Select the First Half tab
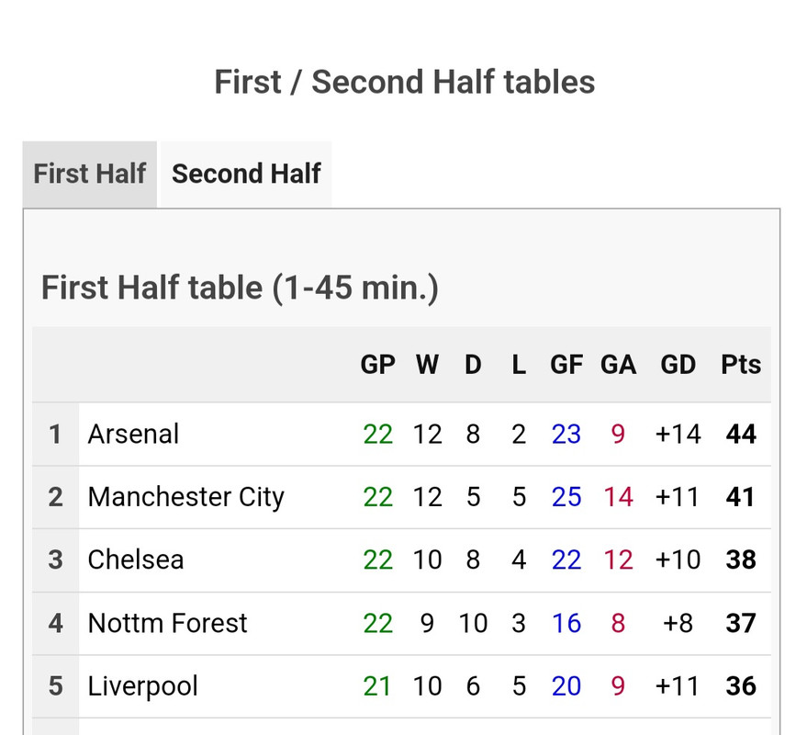The image size is (807, 735). tap(90, 174)
